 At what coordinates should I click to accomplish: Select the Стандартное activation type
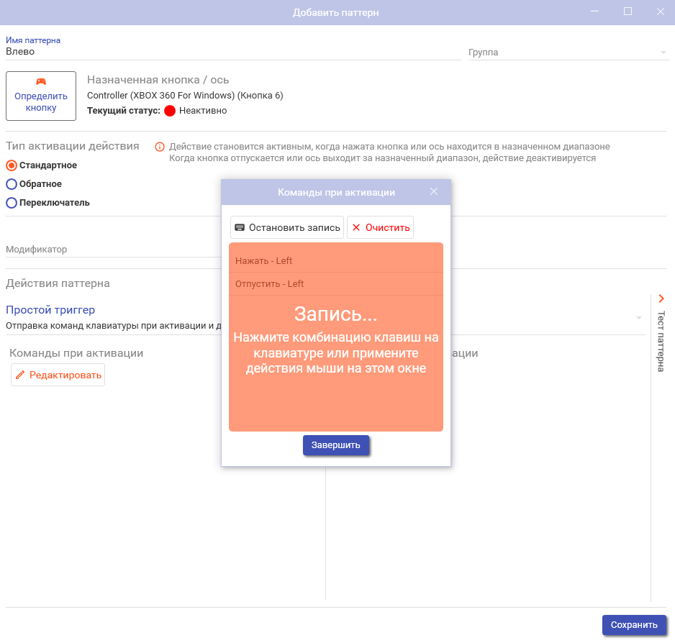(x=12, y=165)
